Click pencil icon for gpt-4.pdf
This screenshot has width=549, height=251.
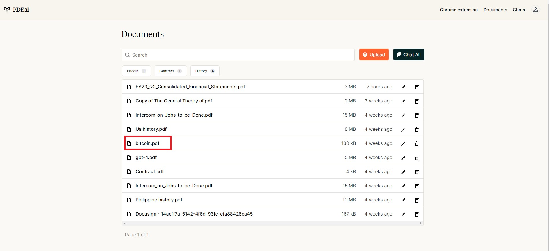(403, 158)
